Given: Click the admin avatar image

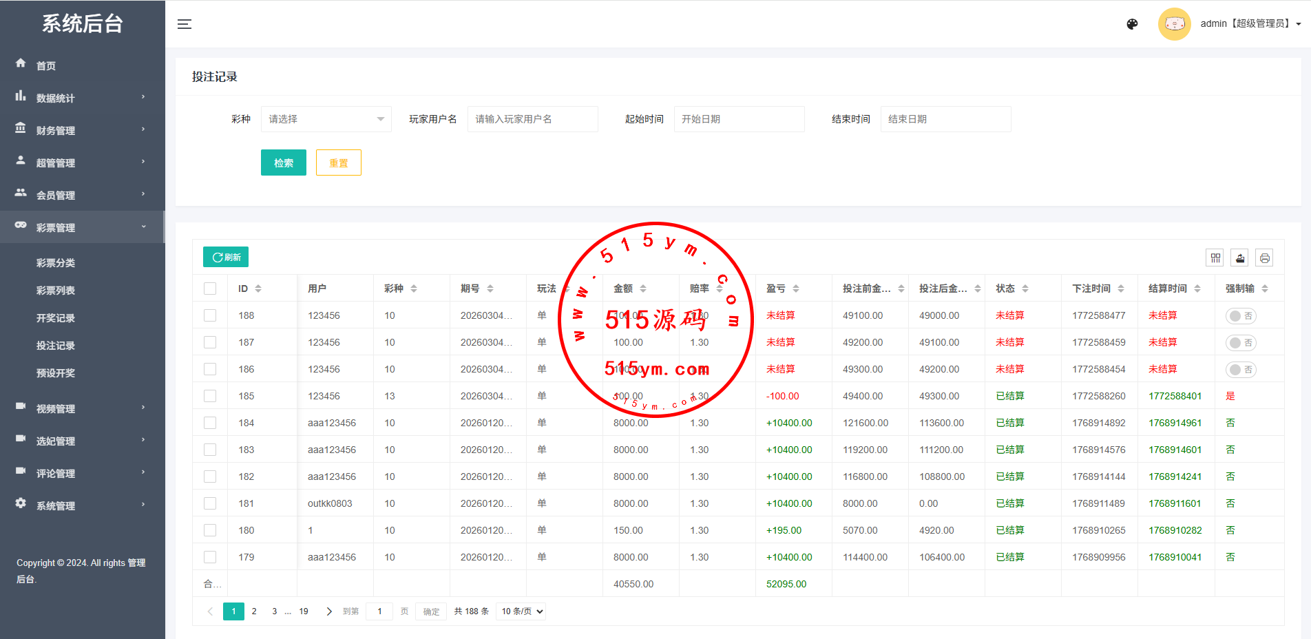Looking at the screenshot, I should tap(1174, 24).
